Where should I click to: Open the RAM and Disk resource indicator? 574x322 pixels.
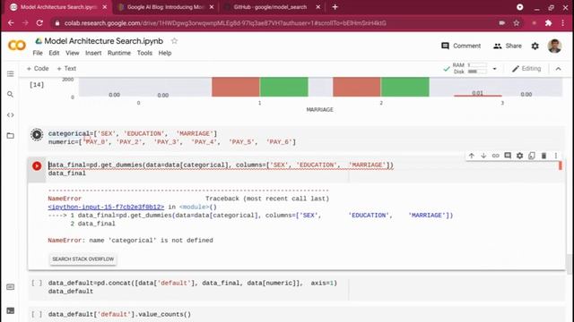(x=465, y=68)
